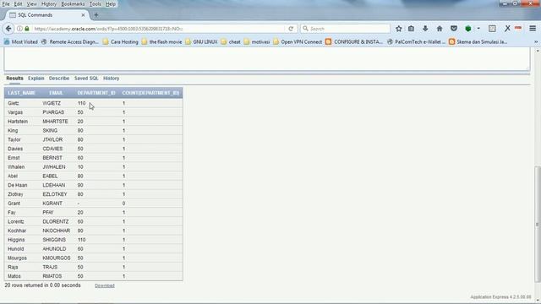Select the Zlotkey last name cell
541x304 pixels.
click(x=15, y=194)
